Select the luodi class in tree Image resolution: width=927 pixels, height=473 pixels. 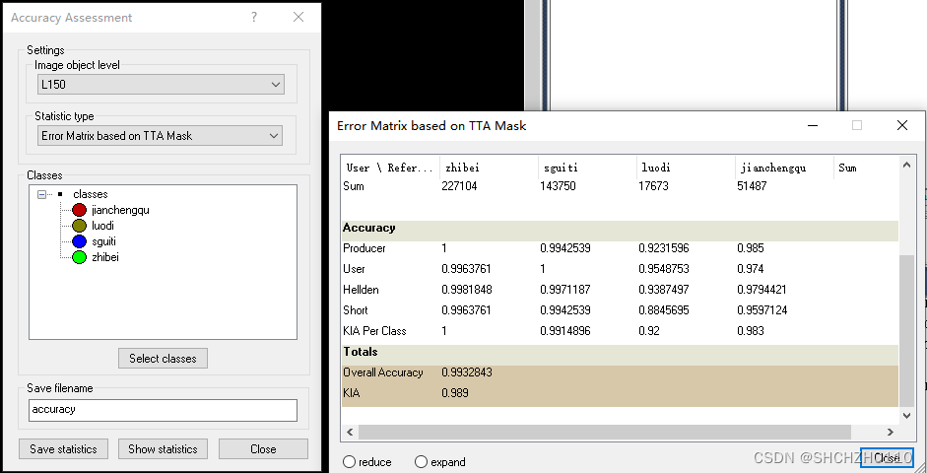[102, 226]
